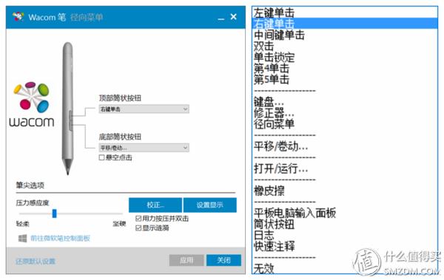444x280 pixels.
Task: Open the 底部筒状按钮 dropdown
Action: [144, 148]
